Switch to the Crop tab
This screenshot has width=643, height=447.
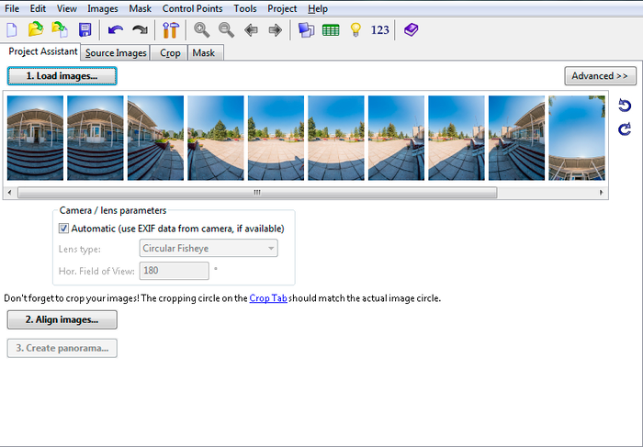click(x=169, y=53)
